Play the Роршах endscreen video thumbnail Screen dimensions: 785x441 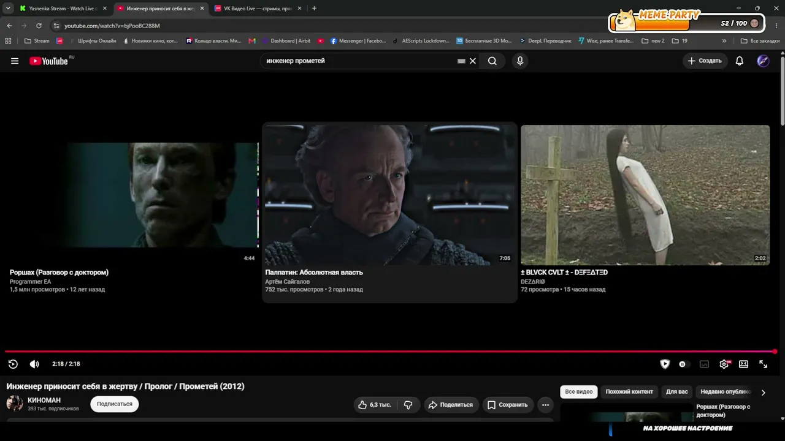point(133,195)
